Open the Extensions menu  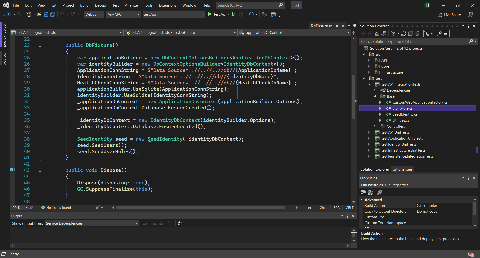click(167, 5)
